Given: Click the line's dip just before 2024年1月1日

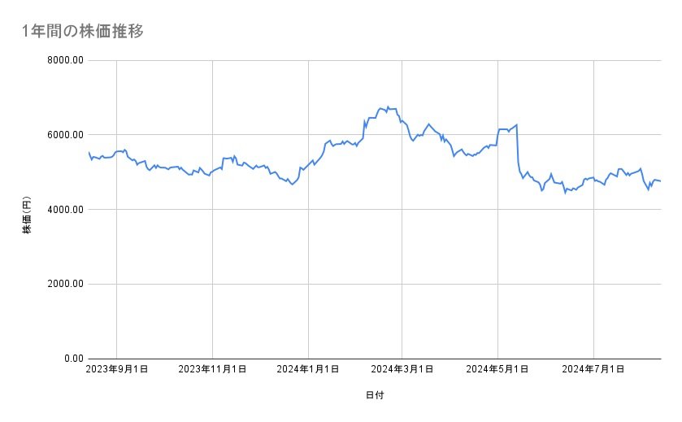Looking at the screenshot, I should 292,185.
